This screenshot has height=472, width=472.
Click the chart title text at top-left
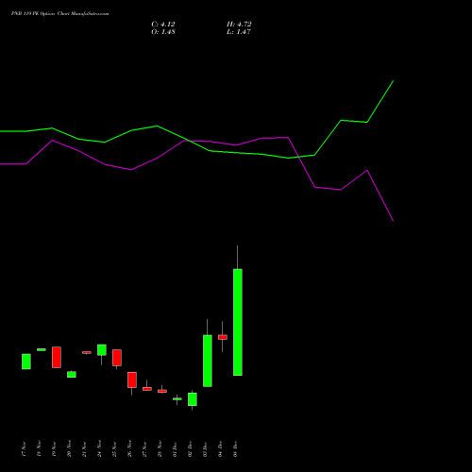pos(60,14)
